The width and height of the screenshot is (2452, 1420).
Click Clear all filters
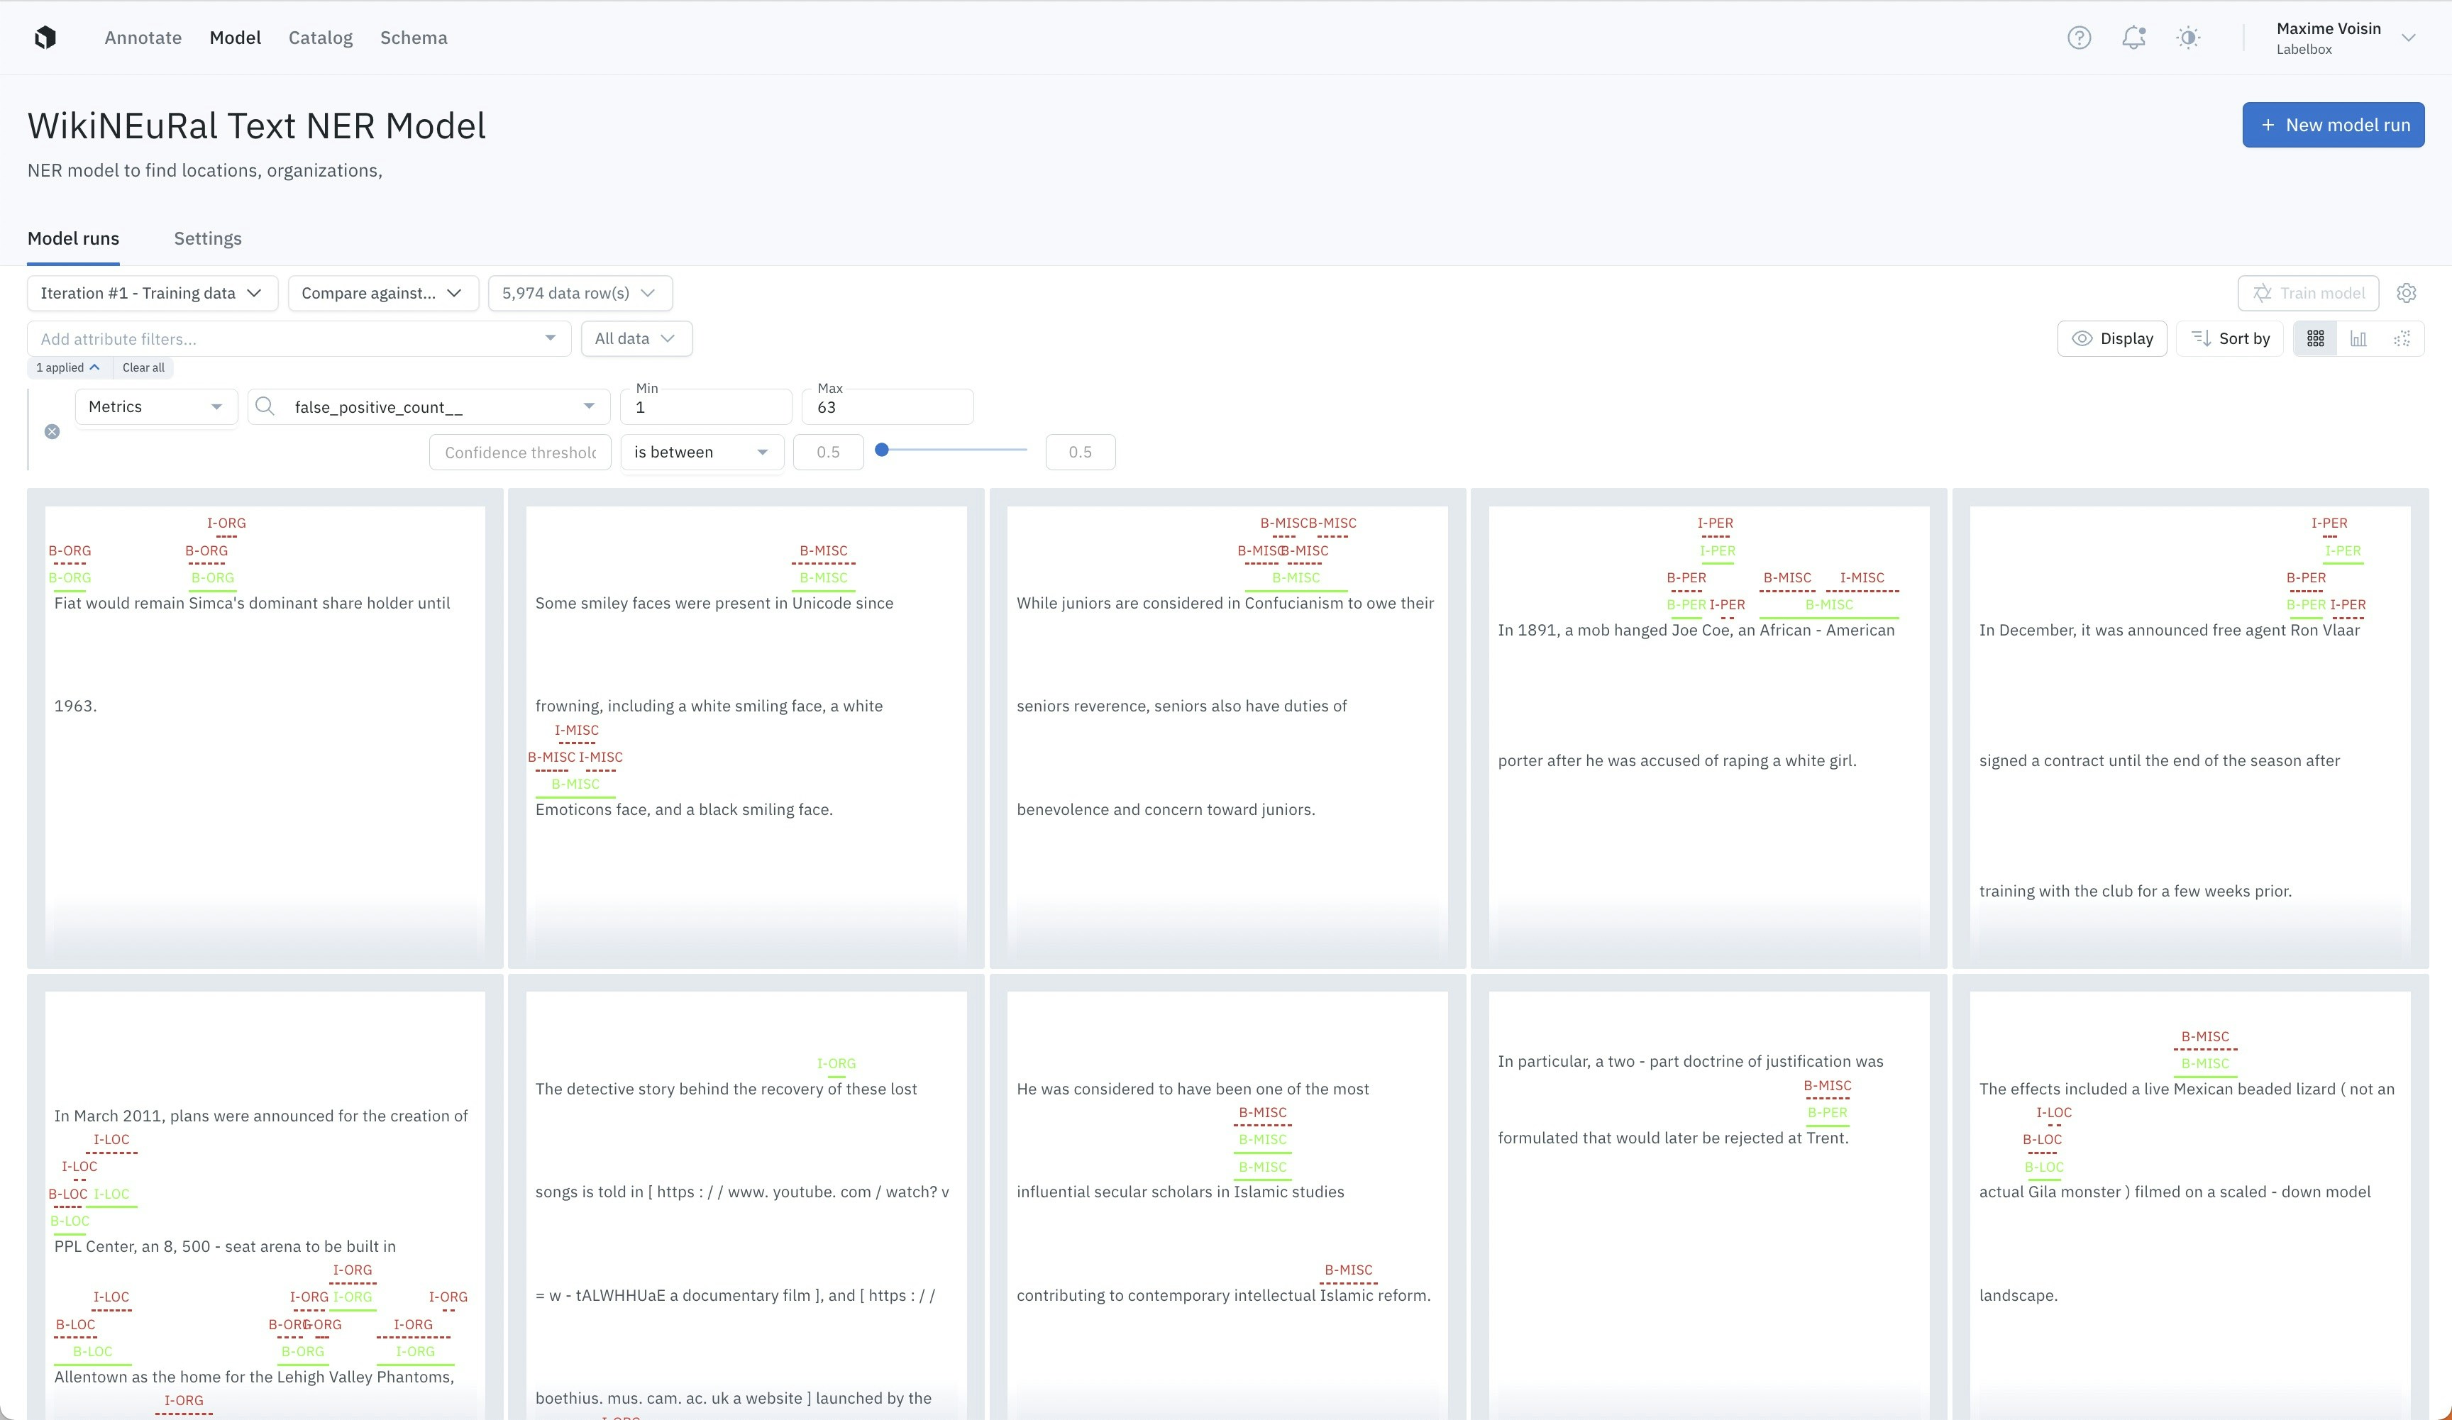click(143, 367)
